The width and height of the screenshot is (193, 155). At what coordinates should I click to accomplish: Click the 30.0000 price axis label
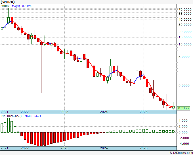(x=185, y=25)
